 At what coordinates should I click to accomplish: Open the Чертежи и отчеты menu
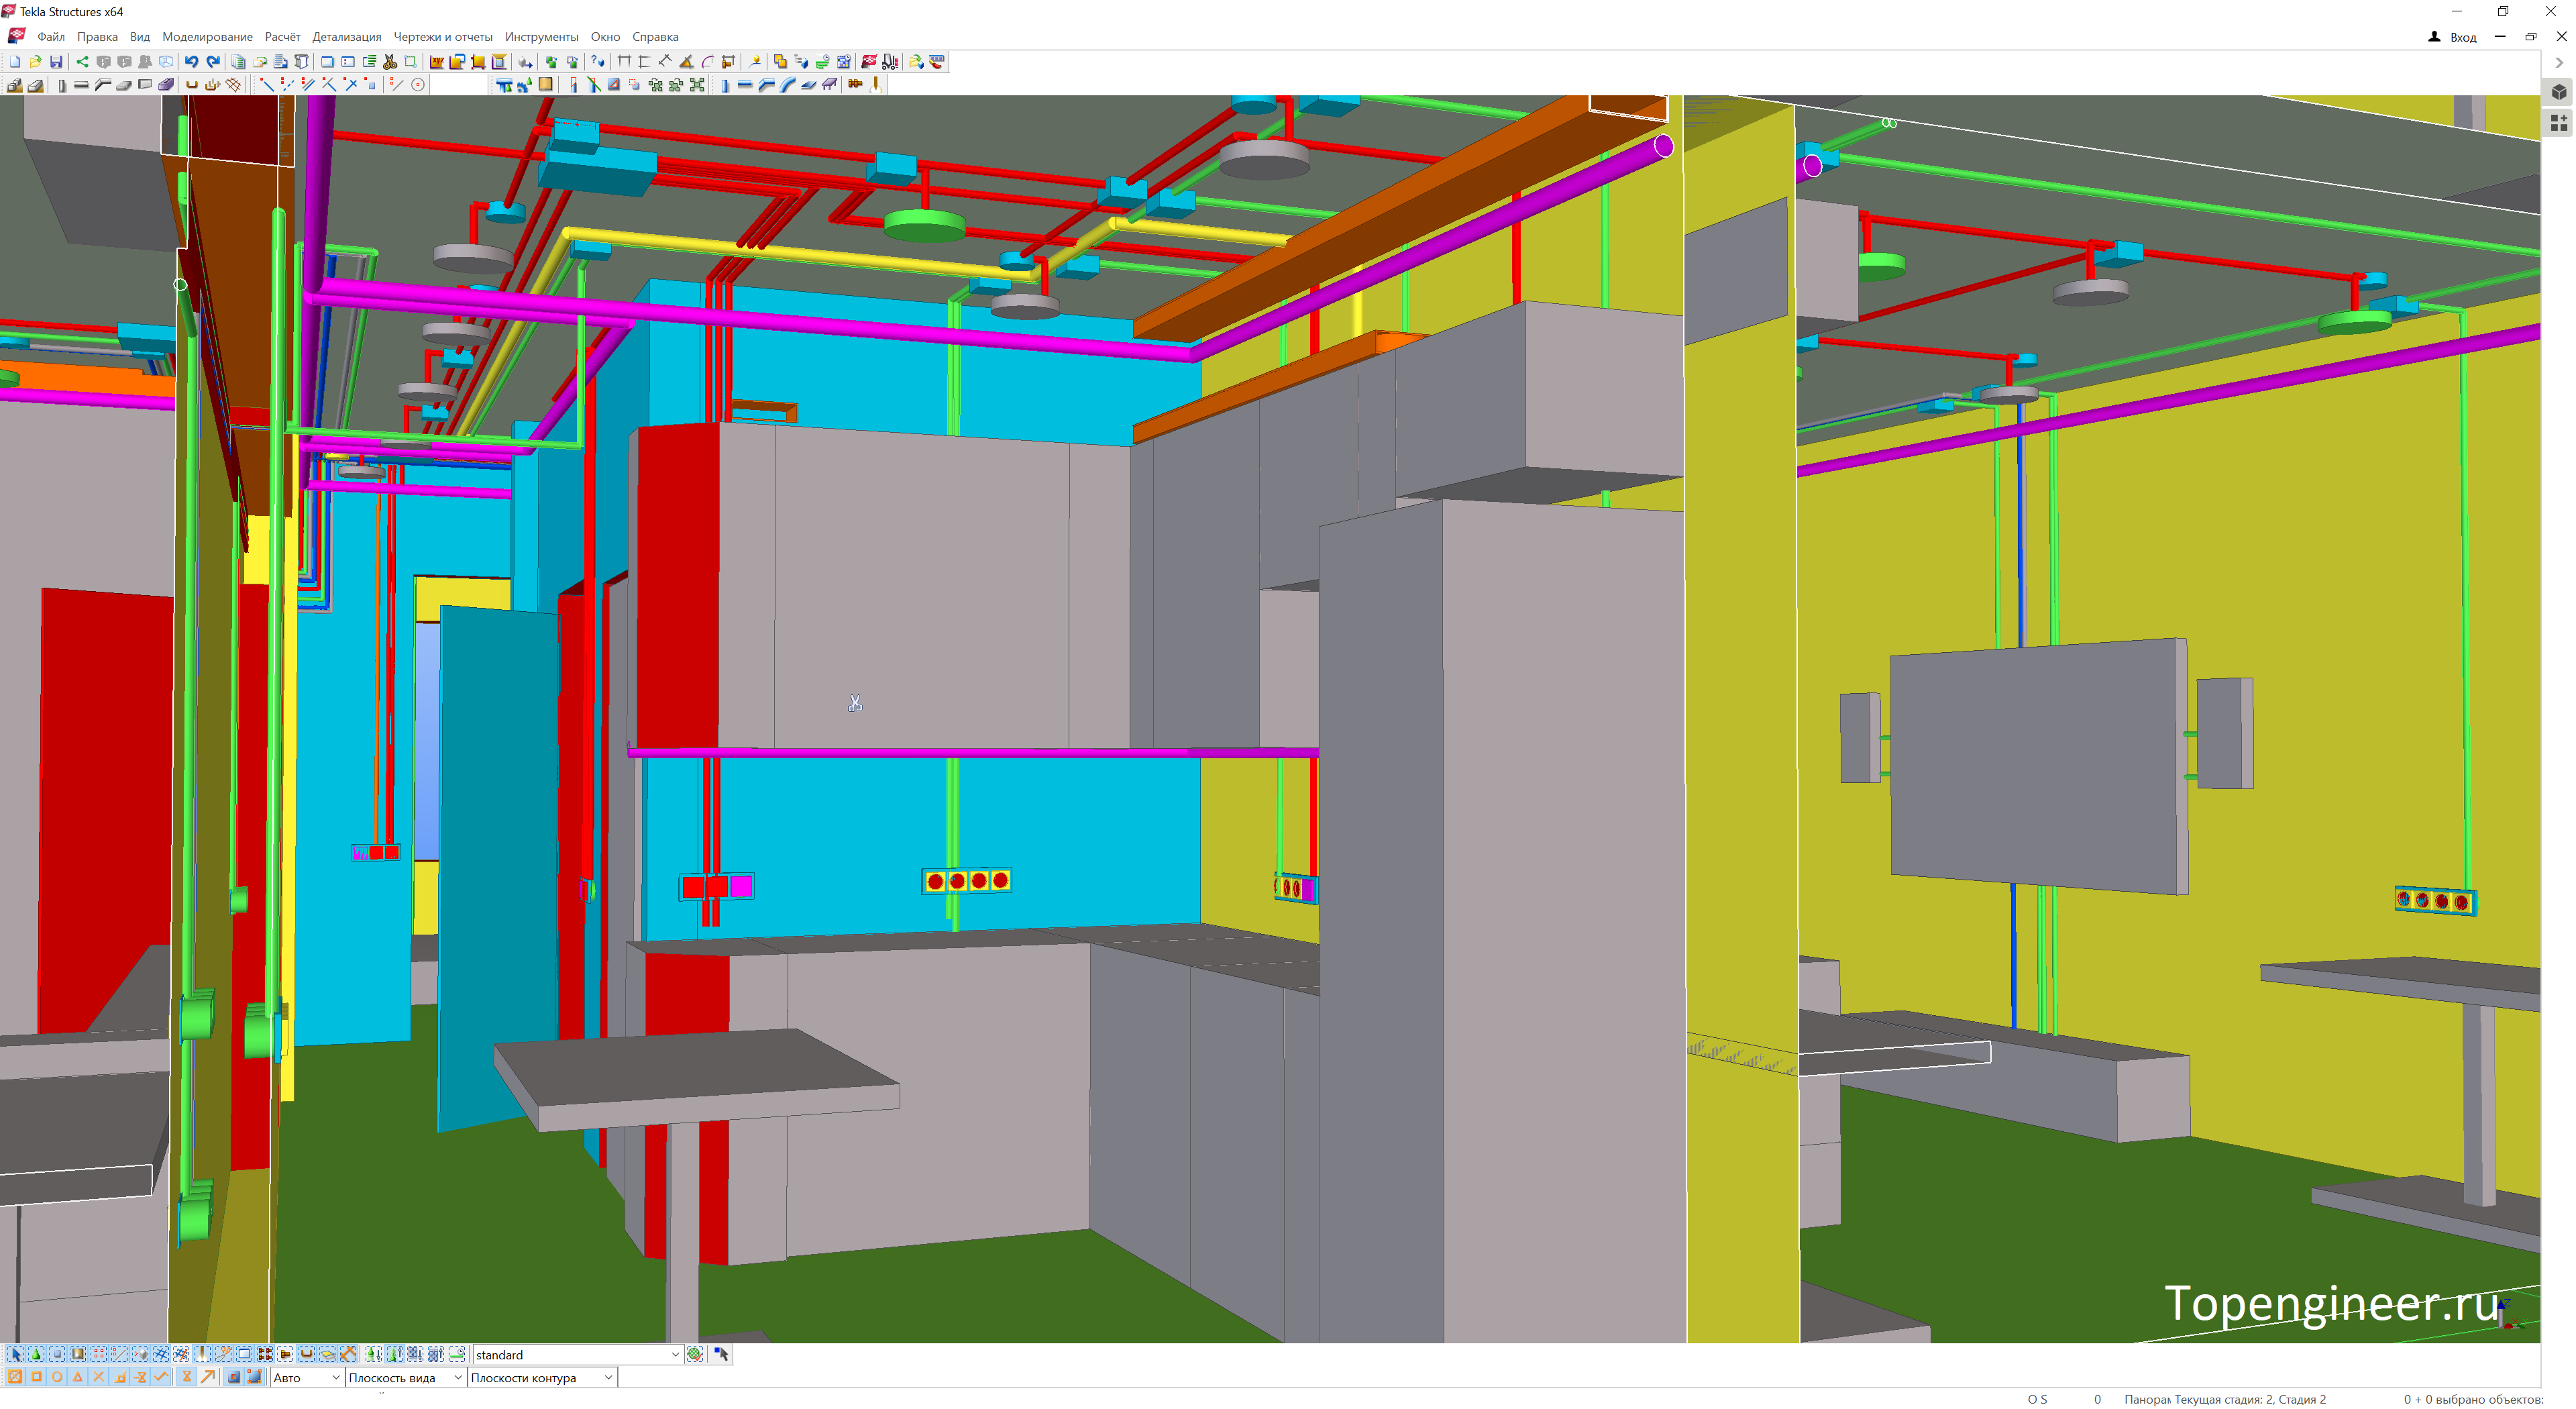point(442,37)
